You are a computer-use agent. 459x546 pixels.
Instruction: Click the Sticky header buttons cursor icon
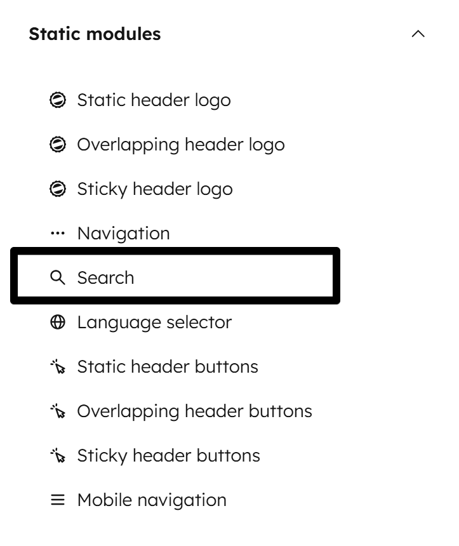[59, 455]
